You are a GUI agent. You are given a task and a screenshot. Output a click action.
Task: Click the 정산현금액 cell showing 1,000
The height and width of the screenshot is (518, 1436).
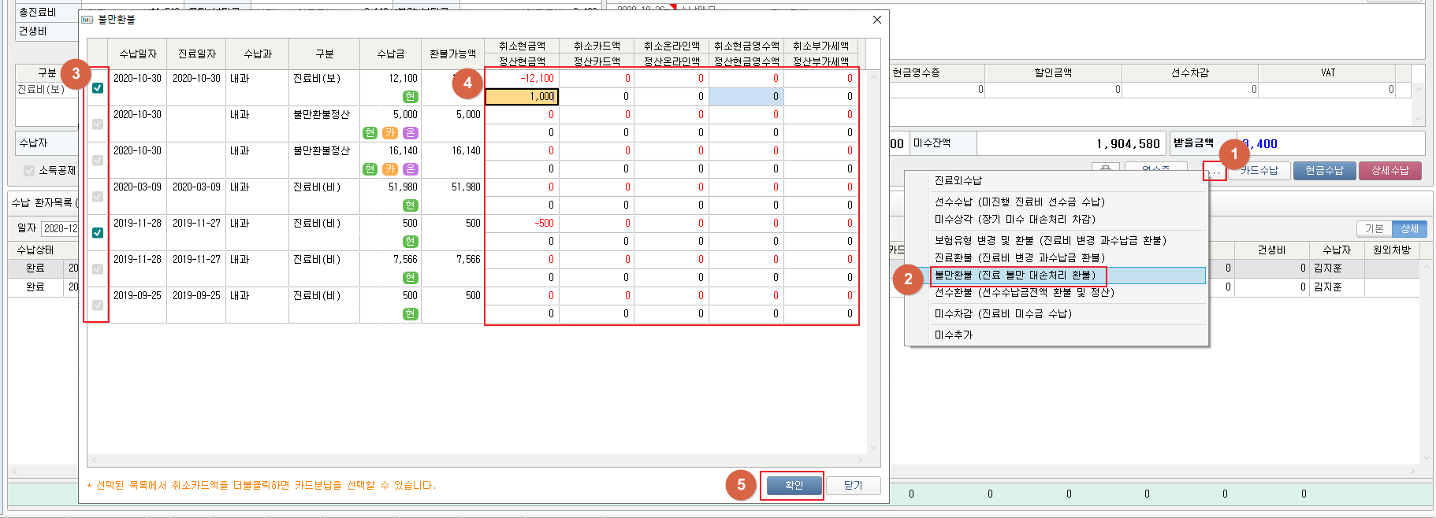(x=522, y=97)
